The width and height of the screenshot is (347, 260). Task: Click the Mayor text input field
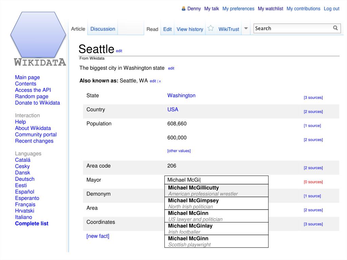tap(217, 180)
